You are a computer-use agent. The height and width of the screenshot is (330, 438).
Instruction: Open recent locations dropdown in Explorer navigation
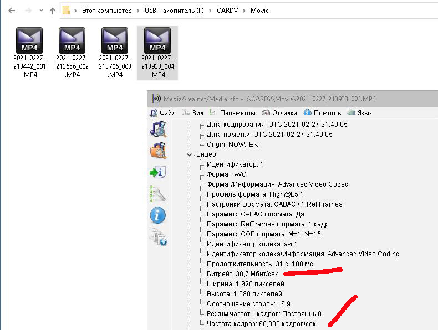(x=40, y=11)
